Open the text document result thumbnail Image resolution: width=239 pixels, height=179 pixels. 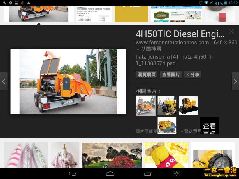tap(94, 14)
